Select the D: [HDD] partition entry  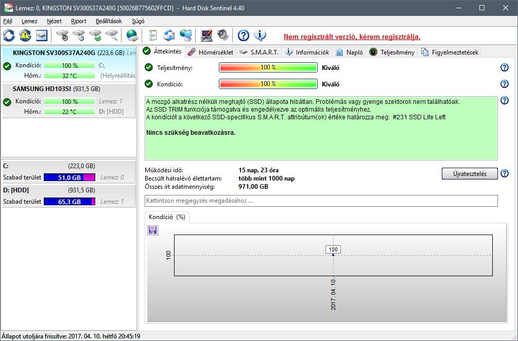(69, 196)
